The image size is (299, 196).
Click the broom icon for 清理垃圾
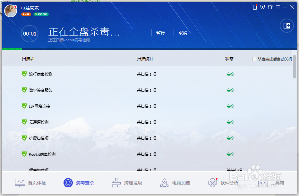click(x=116, y=182)
